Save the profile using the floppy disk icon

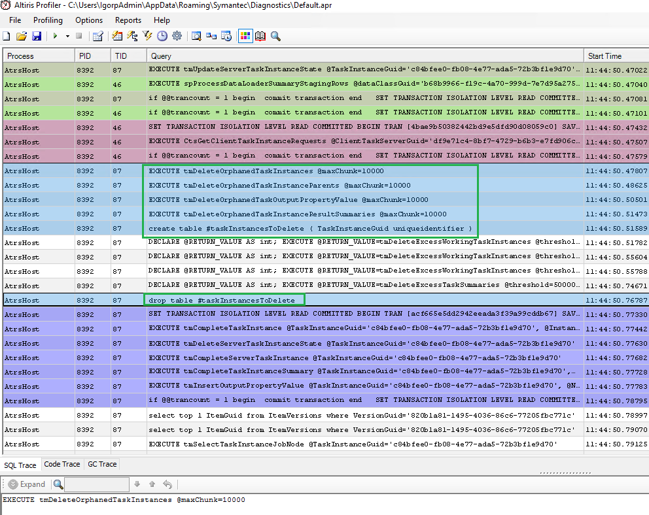(x=37, y=37)
